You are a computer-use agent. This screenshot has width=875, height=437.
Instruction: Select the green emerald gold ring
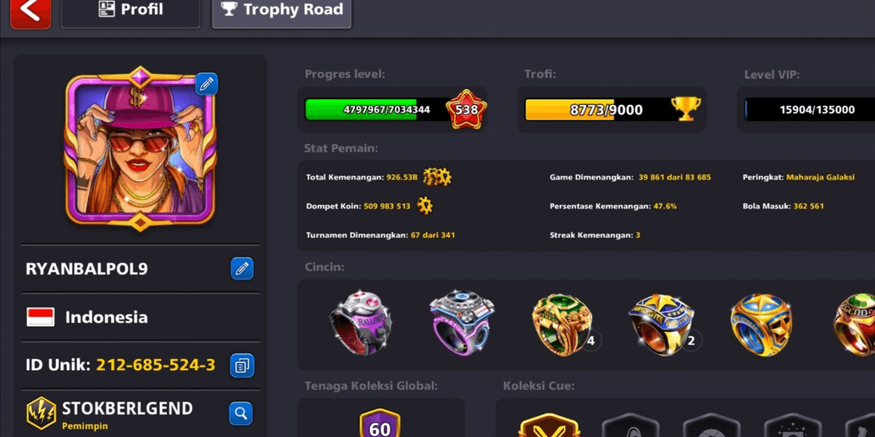click(562, 325)
